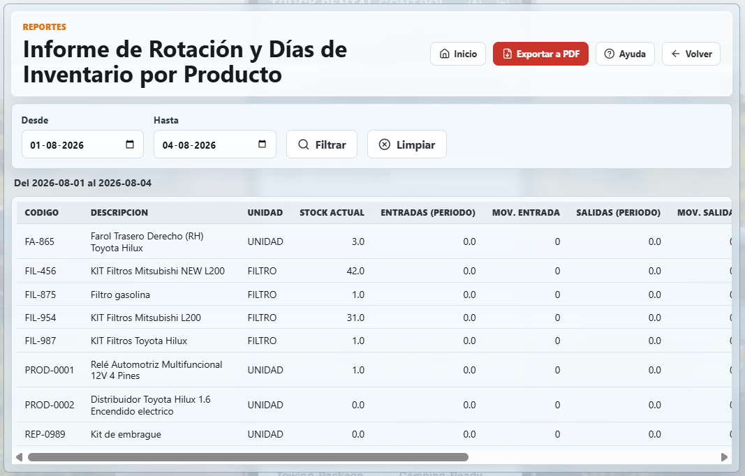
Task: Click the scrollbar right arrow
Action: 724,457
